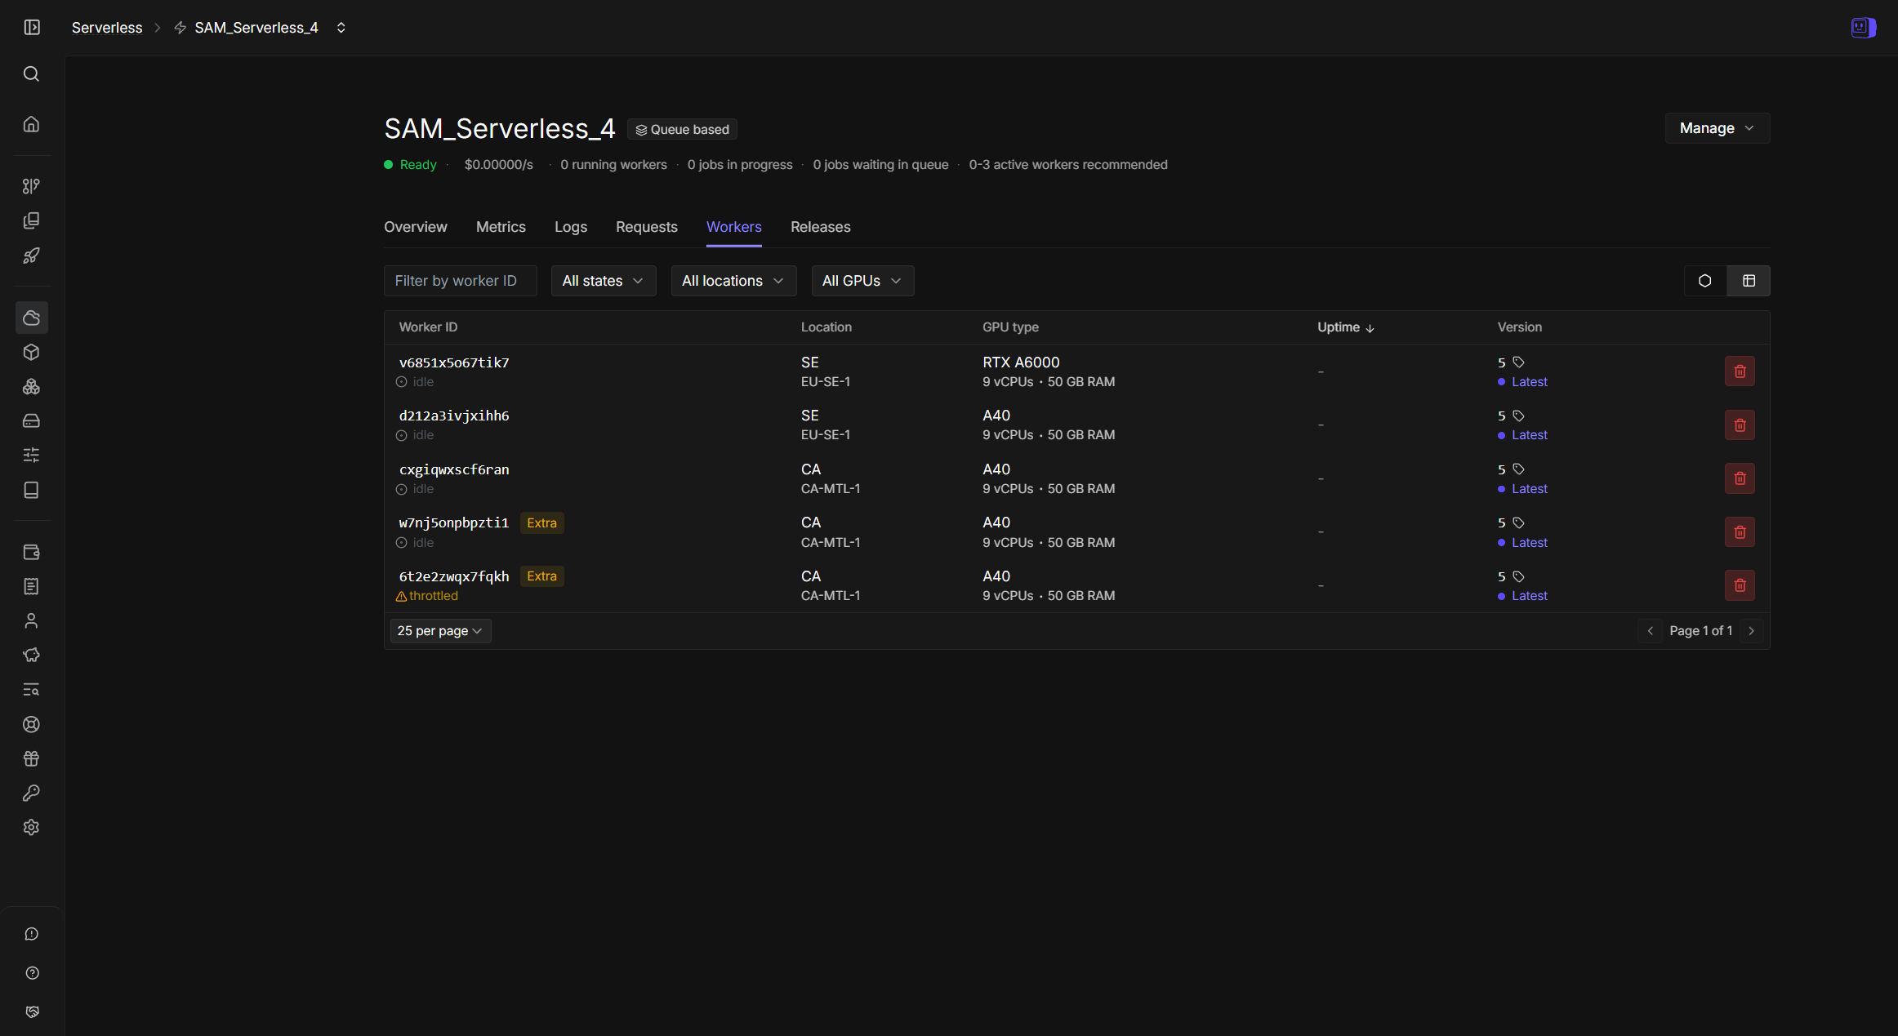Switch to table view layout

[1749, 281]
